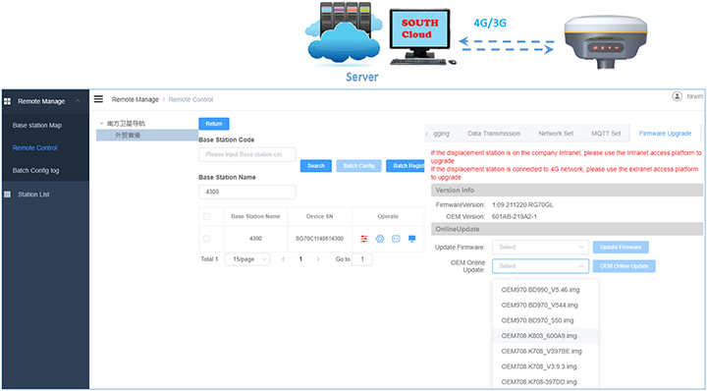Click the blue hexagon icon in Operate column
Image resolution: width=707 pixels, height=391 pixels.
(380, 239)
